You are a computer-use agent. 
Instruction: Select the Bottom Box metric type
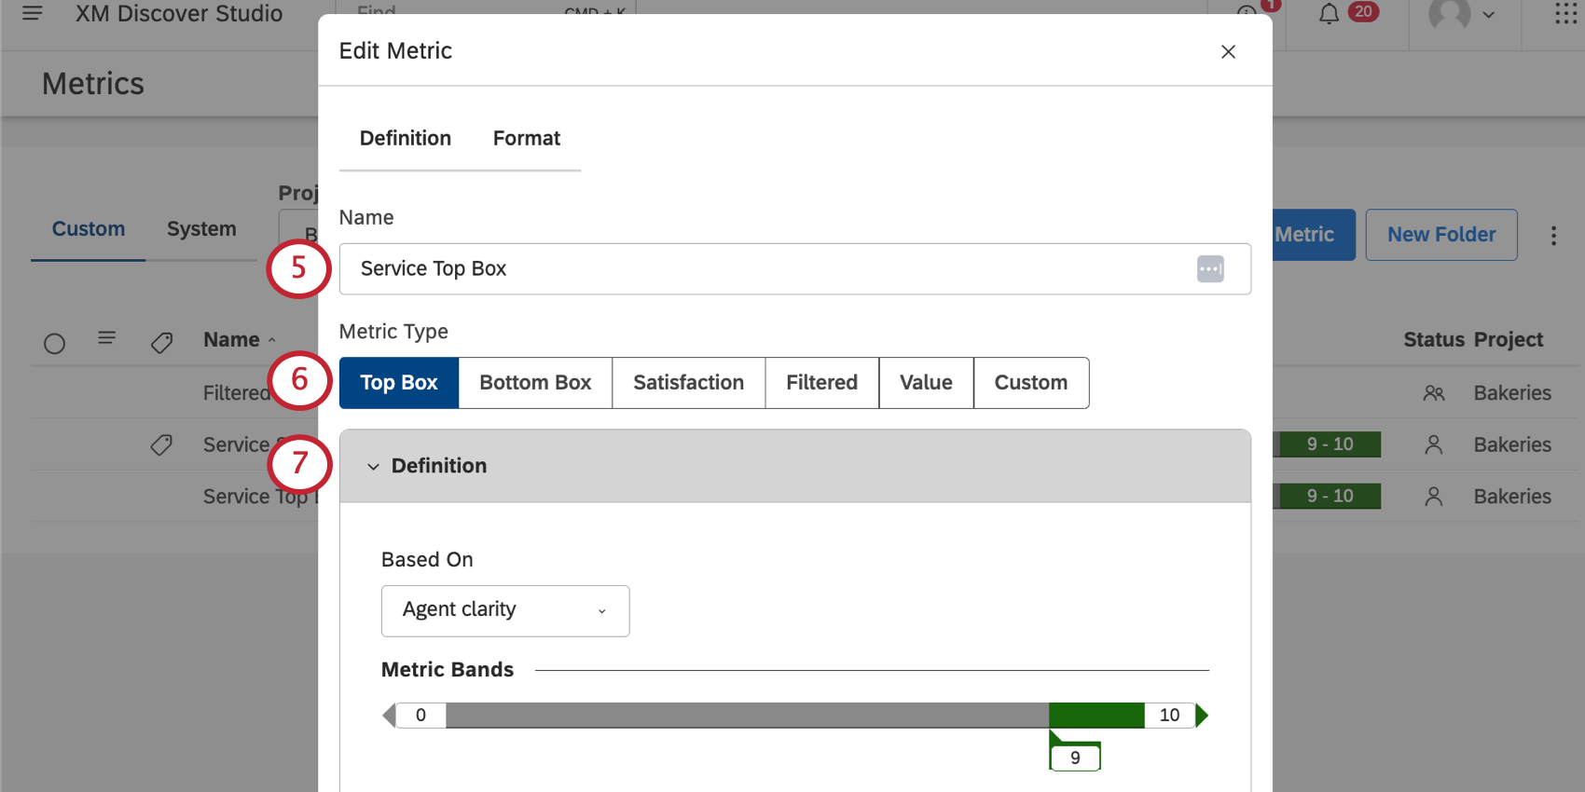point(535,383)
